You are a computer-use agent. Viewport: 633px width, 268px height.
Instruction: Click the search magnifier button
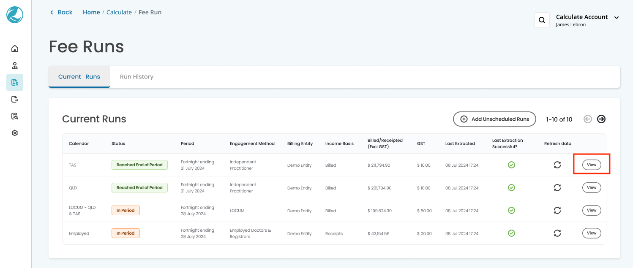click(x=542, y=20)
